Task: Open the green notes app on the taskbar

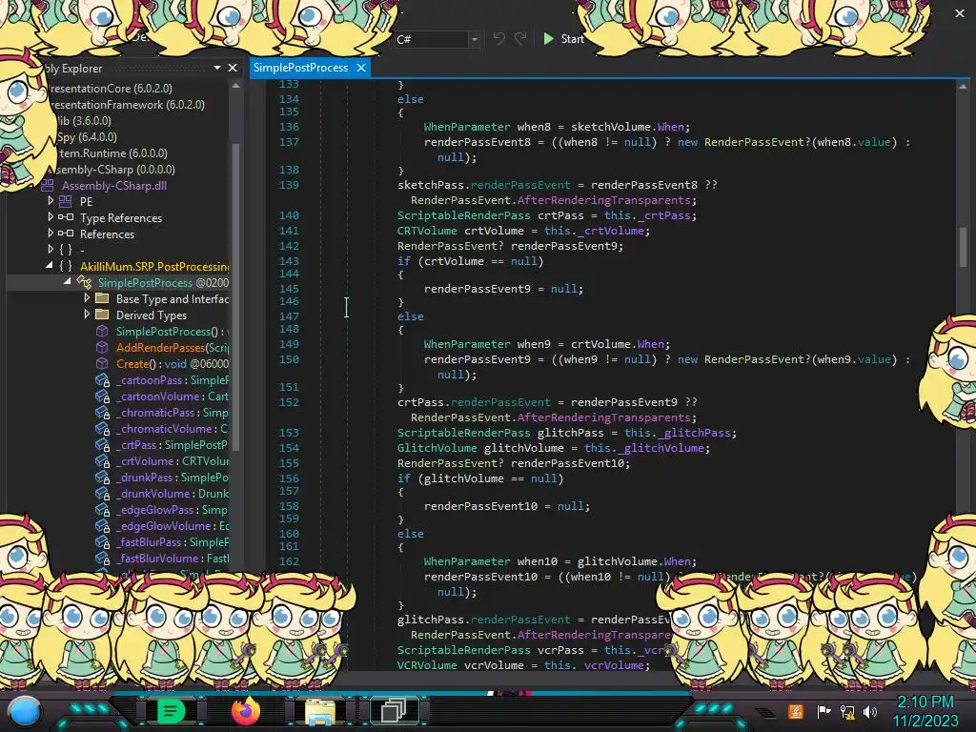Action: click(170, 710)
